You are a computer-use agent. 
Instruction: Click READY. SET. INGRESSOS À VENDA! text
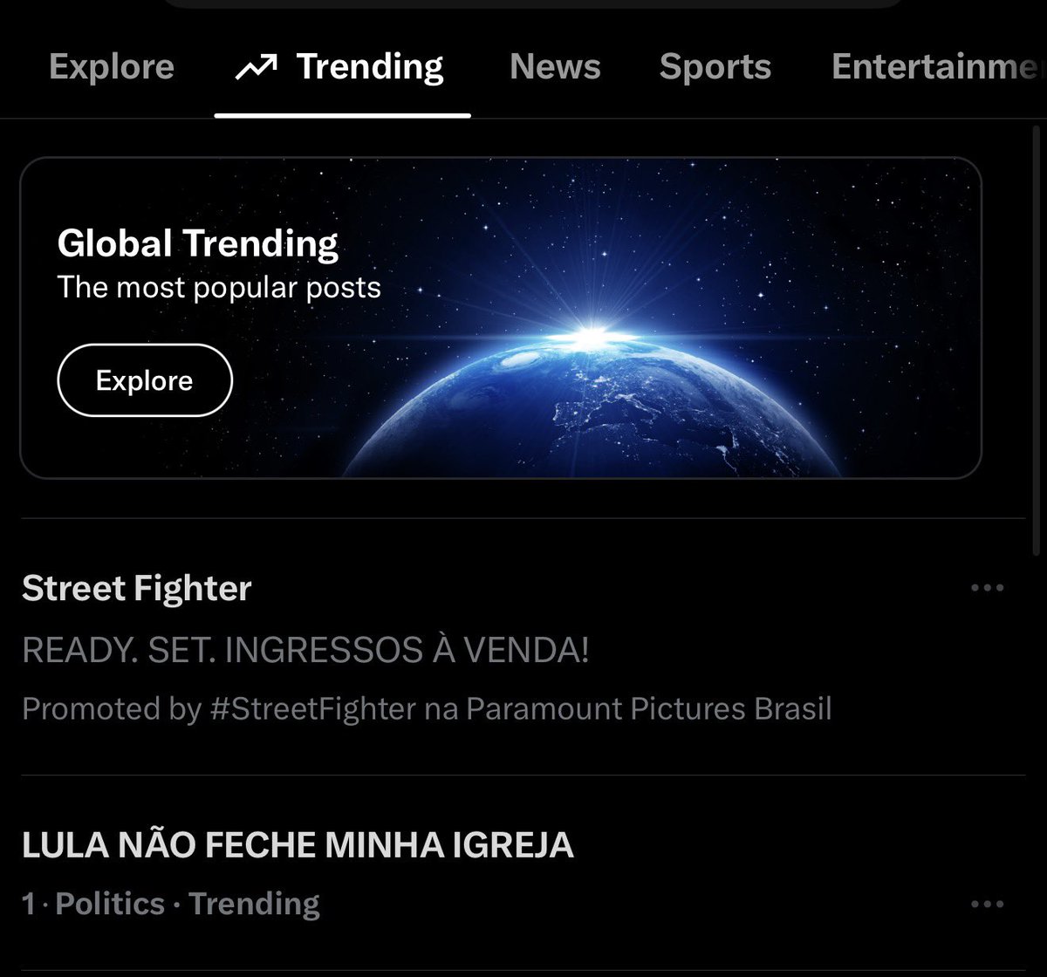[305, 651]
